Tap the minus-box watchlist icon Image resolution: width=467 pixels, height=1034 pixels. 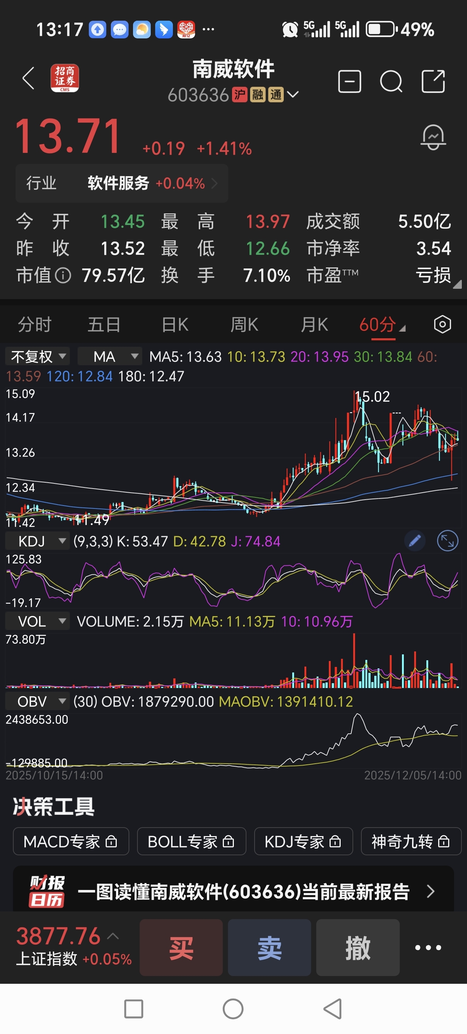coord(350,82)
